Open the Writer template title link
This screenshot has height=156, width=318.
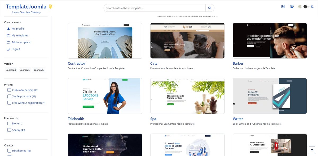238,119
